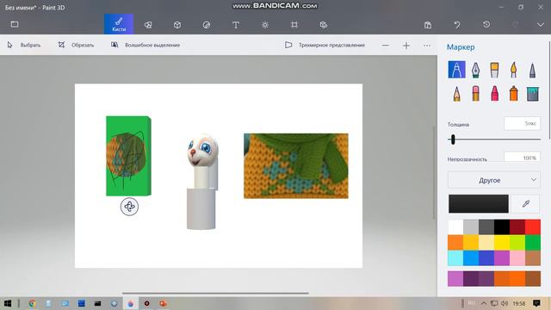551x310 pixels.
Task: Select the Oil brush
Action: pyautogui.click(x=494, y=70)
